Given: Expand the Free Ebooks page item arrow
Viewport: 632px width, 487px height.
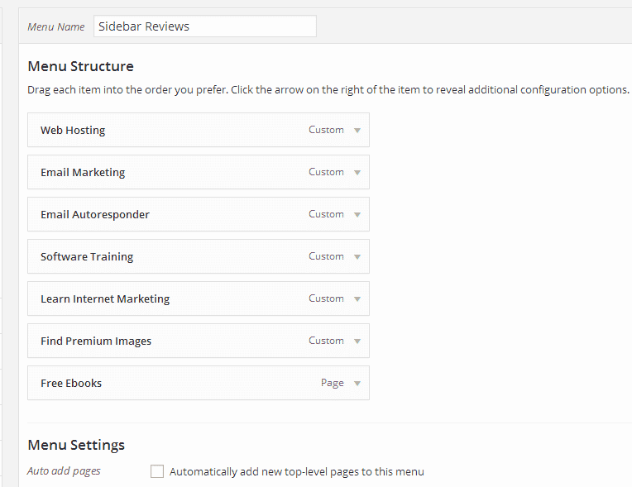Looking at the screenshot, I should point(357,384).
